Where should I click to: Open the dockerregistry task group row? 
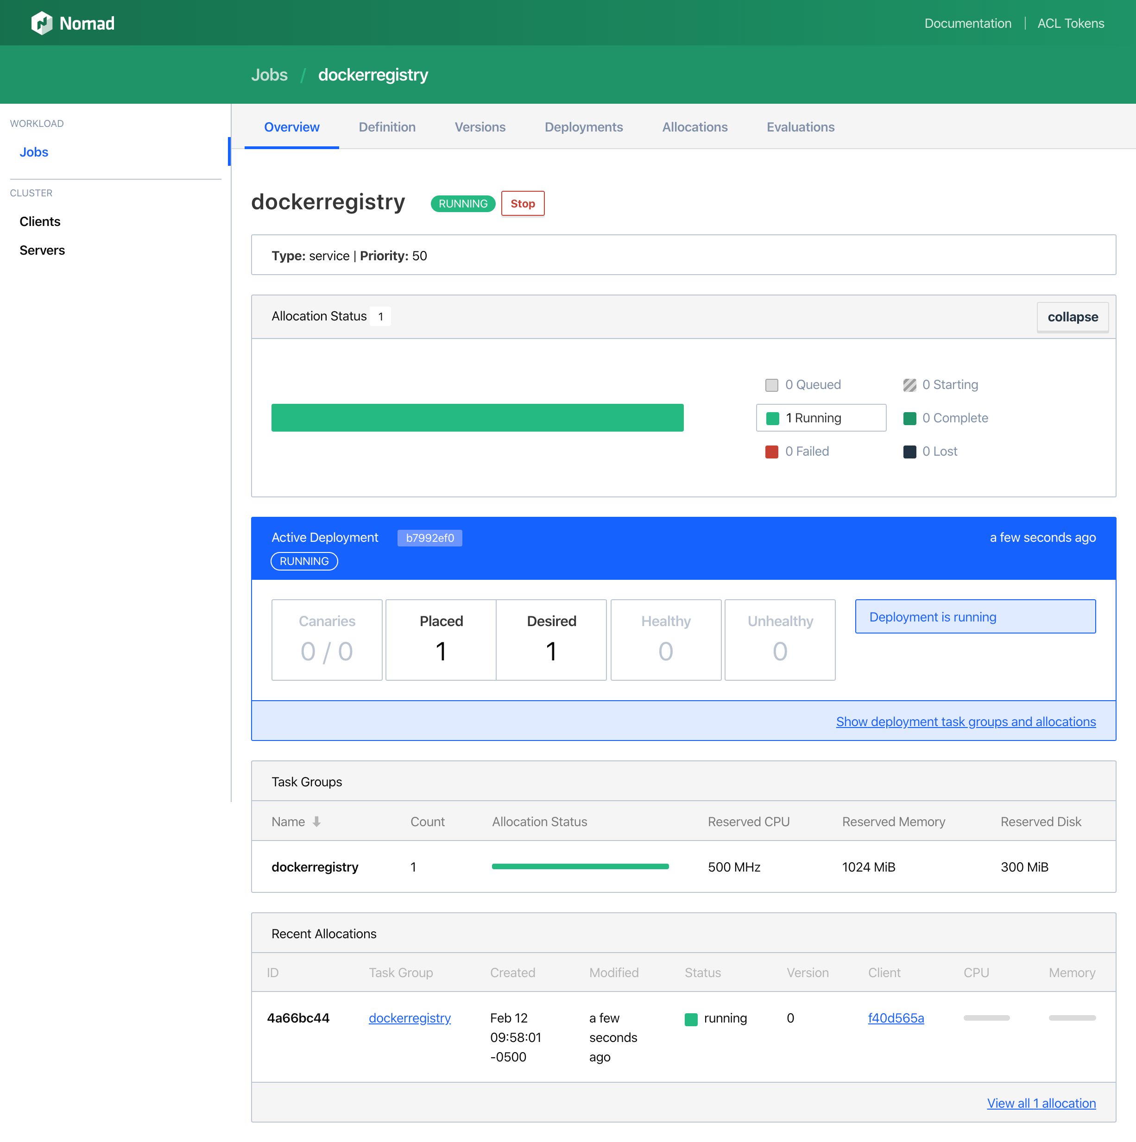tap(684, 866)
